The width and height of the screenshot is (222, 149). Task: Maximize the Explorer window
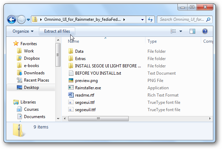click(192, 7)
